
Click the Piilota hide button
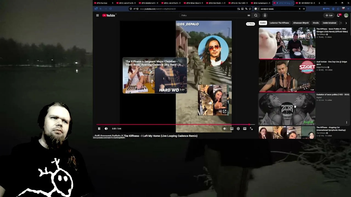tap(250, 24)
